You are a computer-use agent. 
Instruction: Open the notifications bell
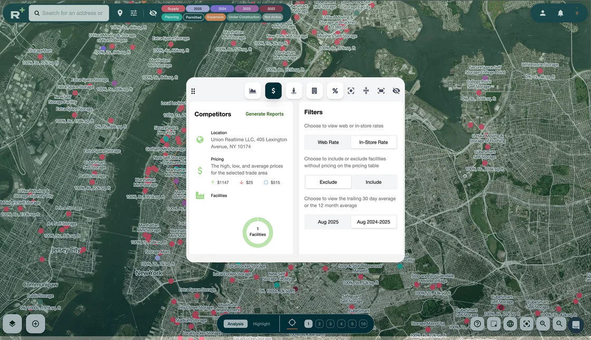(560, 13)
